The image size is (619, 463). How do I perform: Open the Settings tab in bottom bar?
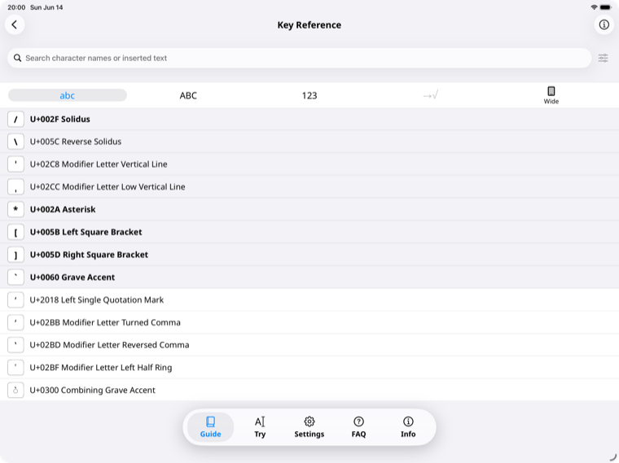click(309, 427)
